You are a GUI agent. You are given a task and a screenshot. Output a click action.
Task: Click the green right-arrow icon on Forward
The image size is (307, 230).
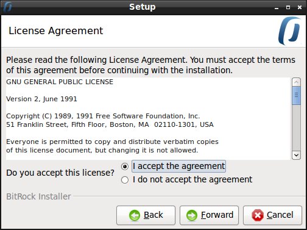click(x=192, y=215)
